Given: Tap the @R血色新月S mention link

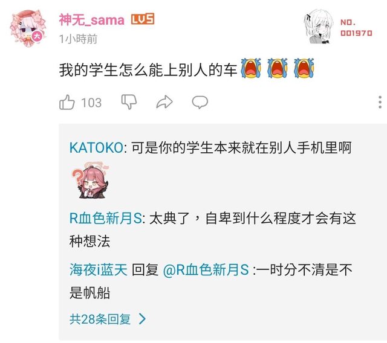Looking at the screenshot, I should pyautogui.click(x=206, y=269).
